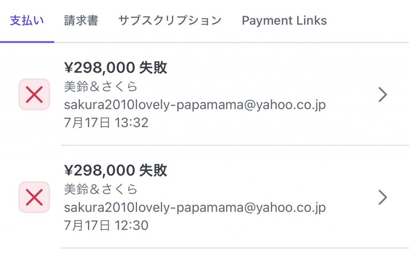Select the 失敗 status in the 12:30 payment

(x=153, y=171)
